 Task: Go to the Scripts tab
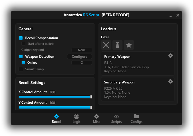116,119
